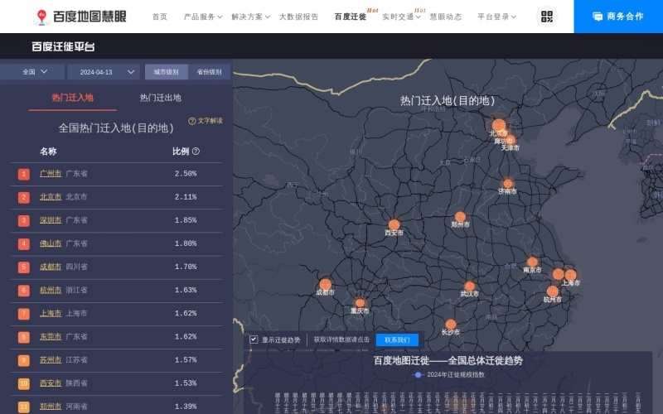
Task: Click the 上海市 orange map marker
Action: 570,276
